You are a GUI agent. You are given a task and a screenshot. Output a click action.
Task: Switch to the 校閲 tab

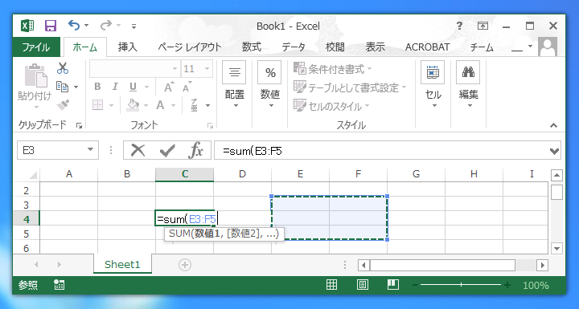335,47
